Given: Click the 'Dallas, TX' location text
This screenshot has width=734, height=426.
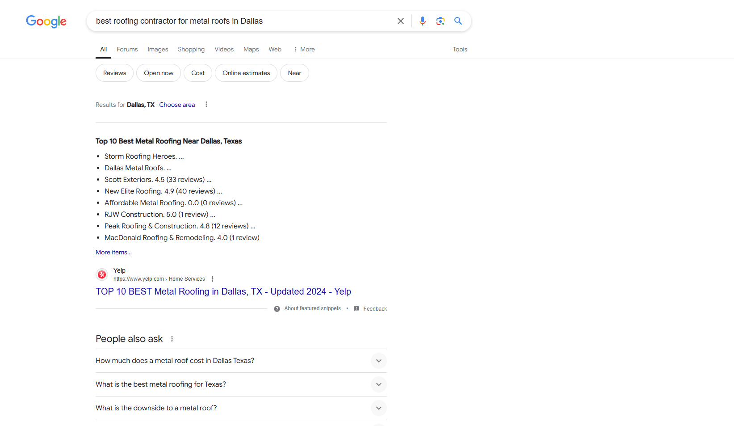Looking at the screenshot, I should click(141, 105).
